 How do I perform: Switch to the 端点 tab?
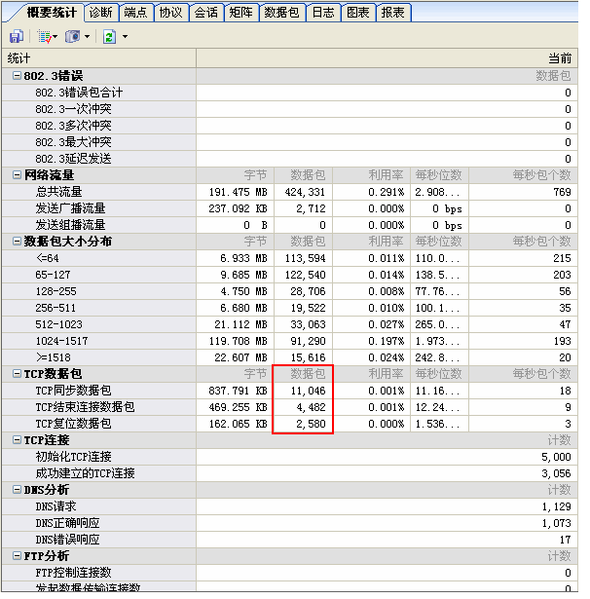pyautogui.click(x=135, y=13)
